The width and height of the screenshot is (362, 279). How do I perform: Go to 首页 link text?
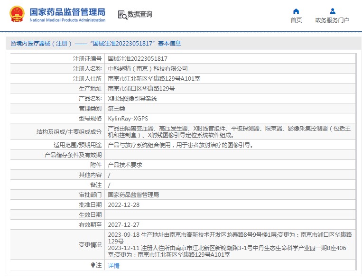click(x=296, y=20)
